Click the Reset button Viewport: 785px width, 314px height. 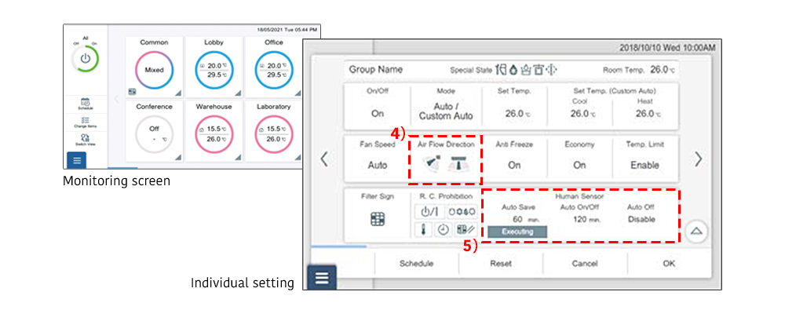501,264
